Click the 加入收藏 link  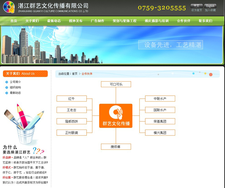click(x=210, y=10)
